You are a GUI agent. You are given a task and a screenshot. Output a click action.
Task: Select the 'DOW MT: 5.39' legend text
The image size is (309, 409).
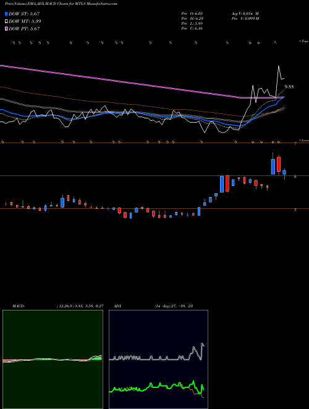25,21
